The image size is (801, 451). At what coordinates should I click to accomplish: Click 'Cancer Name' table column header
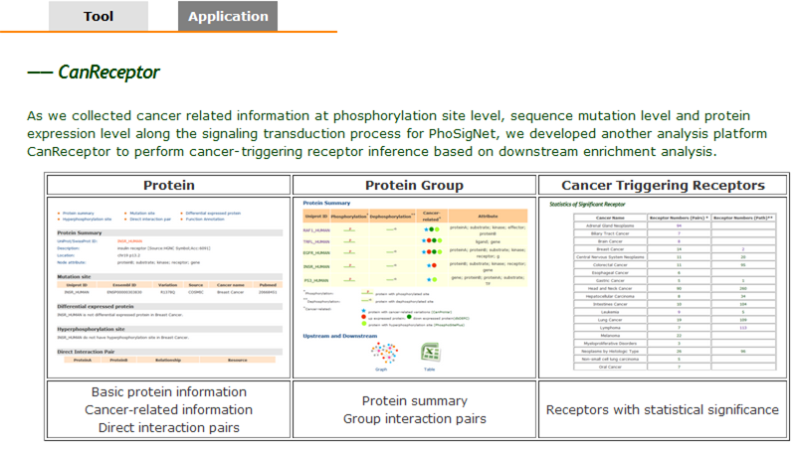[610, 218]
